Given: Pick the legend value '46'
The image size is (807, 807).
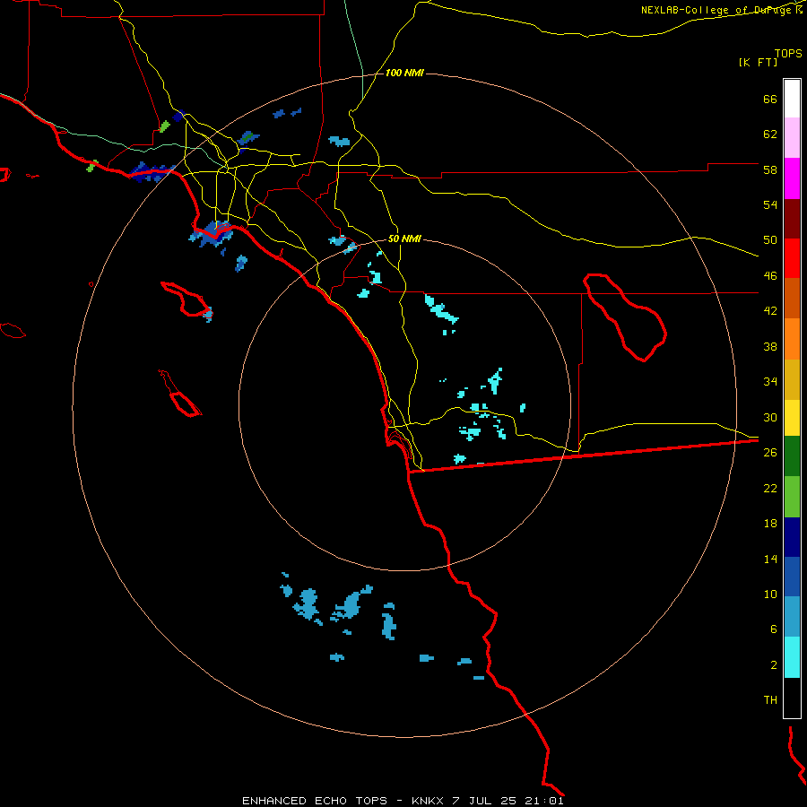Looking at the screenshot, I should click(770, 276).
